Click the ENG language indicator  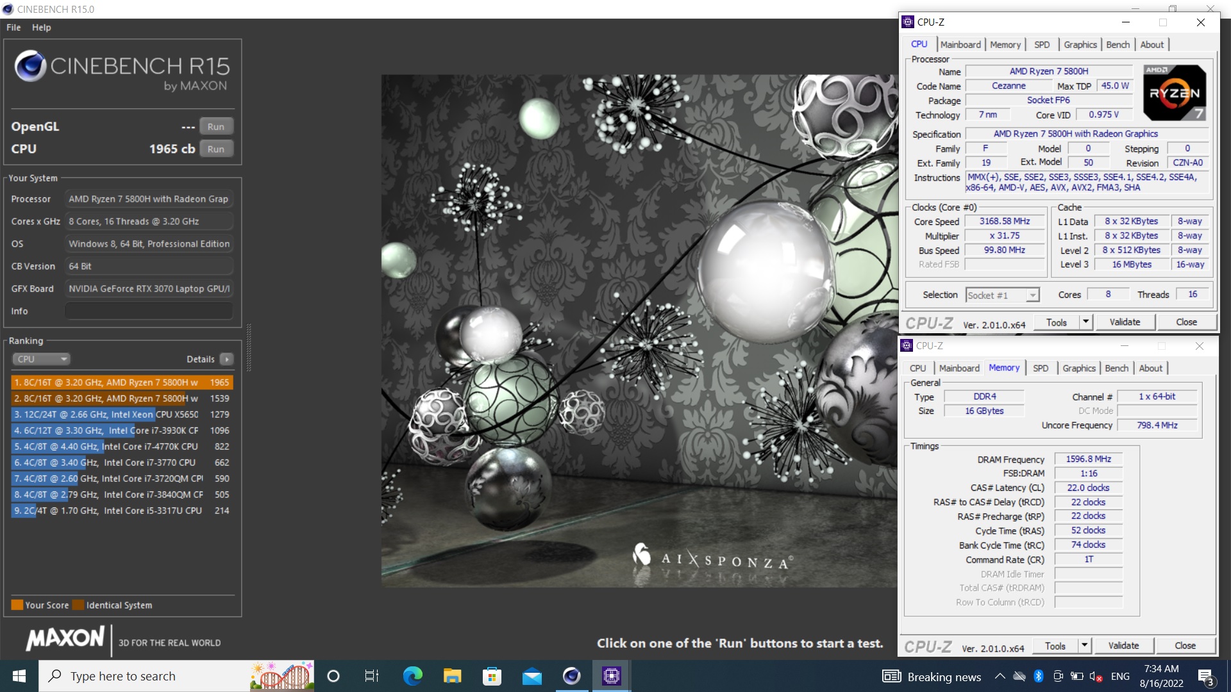pyautogui.click(x=1120, y=677)
